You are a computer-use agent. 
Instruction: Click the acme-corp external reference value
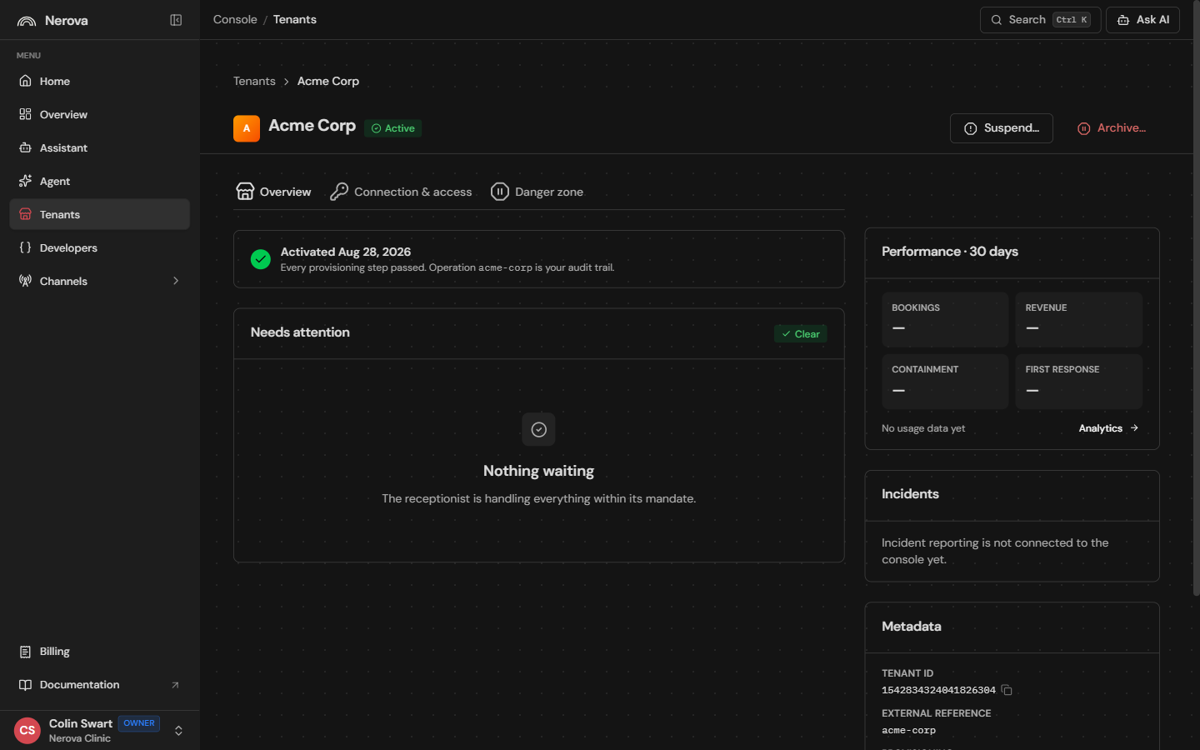(x=908, y=730)
